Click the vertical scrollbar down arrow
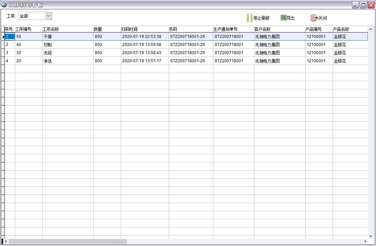Viewport: 376px width, 246px height. pos(371,236)
